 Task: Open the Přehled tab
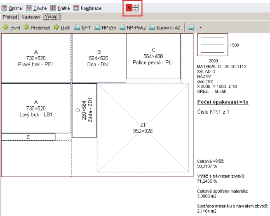click(x=10, y=17)
